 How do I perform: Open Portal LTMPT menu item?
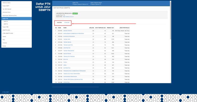pos(17,6)
